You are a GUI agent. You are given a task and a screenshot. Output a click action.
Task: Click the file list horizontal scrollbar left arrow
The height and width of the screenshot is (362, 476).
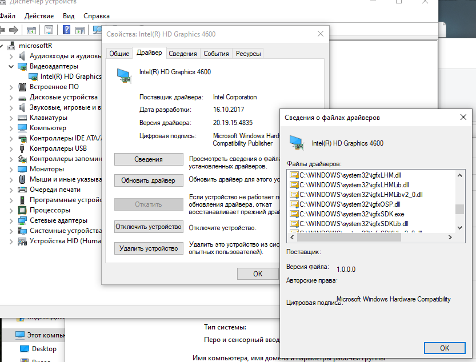click(x=292, y=238)
